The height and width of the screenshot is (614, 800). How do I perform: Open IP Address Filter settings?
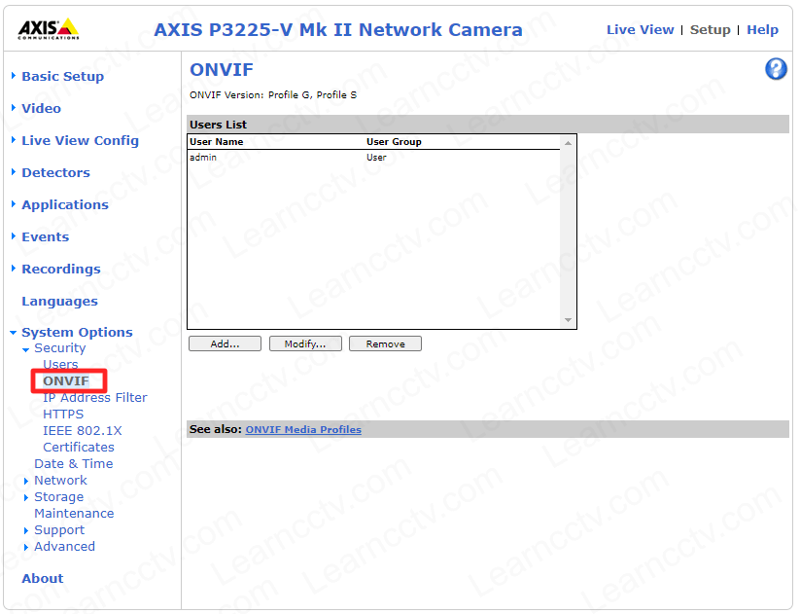[x=95, y=398]
